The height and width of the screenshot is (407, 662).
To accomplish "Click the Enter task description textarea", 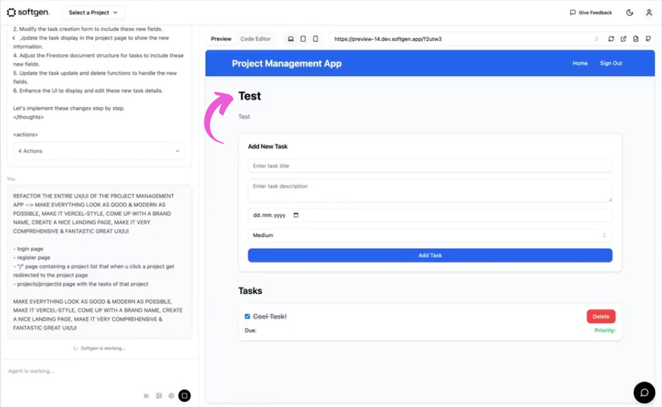I will coord(430,190).
